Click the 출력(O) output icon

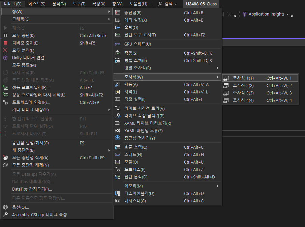(118, 27)
